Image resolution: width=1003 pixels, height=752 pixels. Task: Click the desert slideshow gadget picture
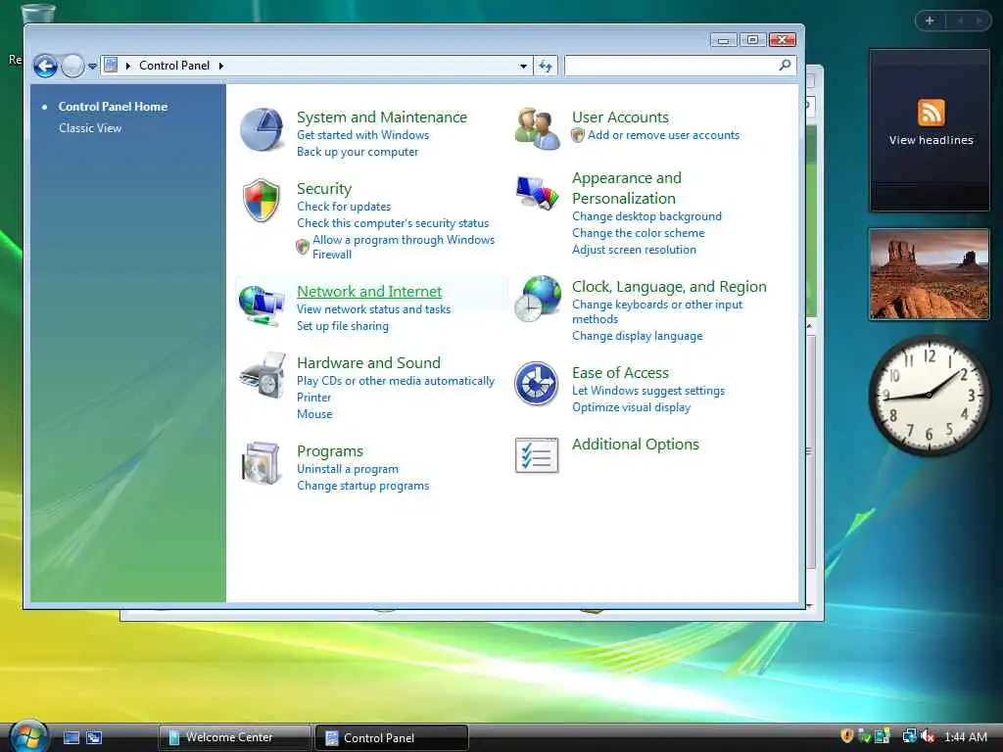pyautogui.click(x=930, y=274)
